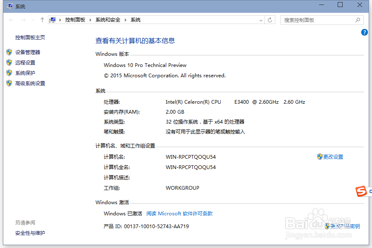Open 控制面板主页 link

pyautogui.click(x=30, y=38)
